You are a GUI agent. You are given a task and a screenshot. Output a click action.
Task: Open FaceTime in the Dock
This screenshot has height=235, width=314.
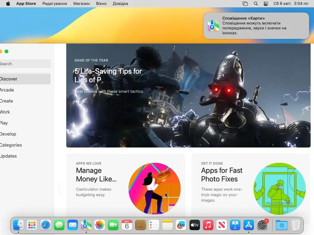click(x=113, y=225)
